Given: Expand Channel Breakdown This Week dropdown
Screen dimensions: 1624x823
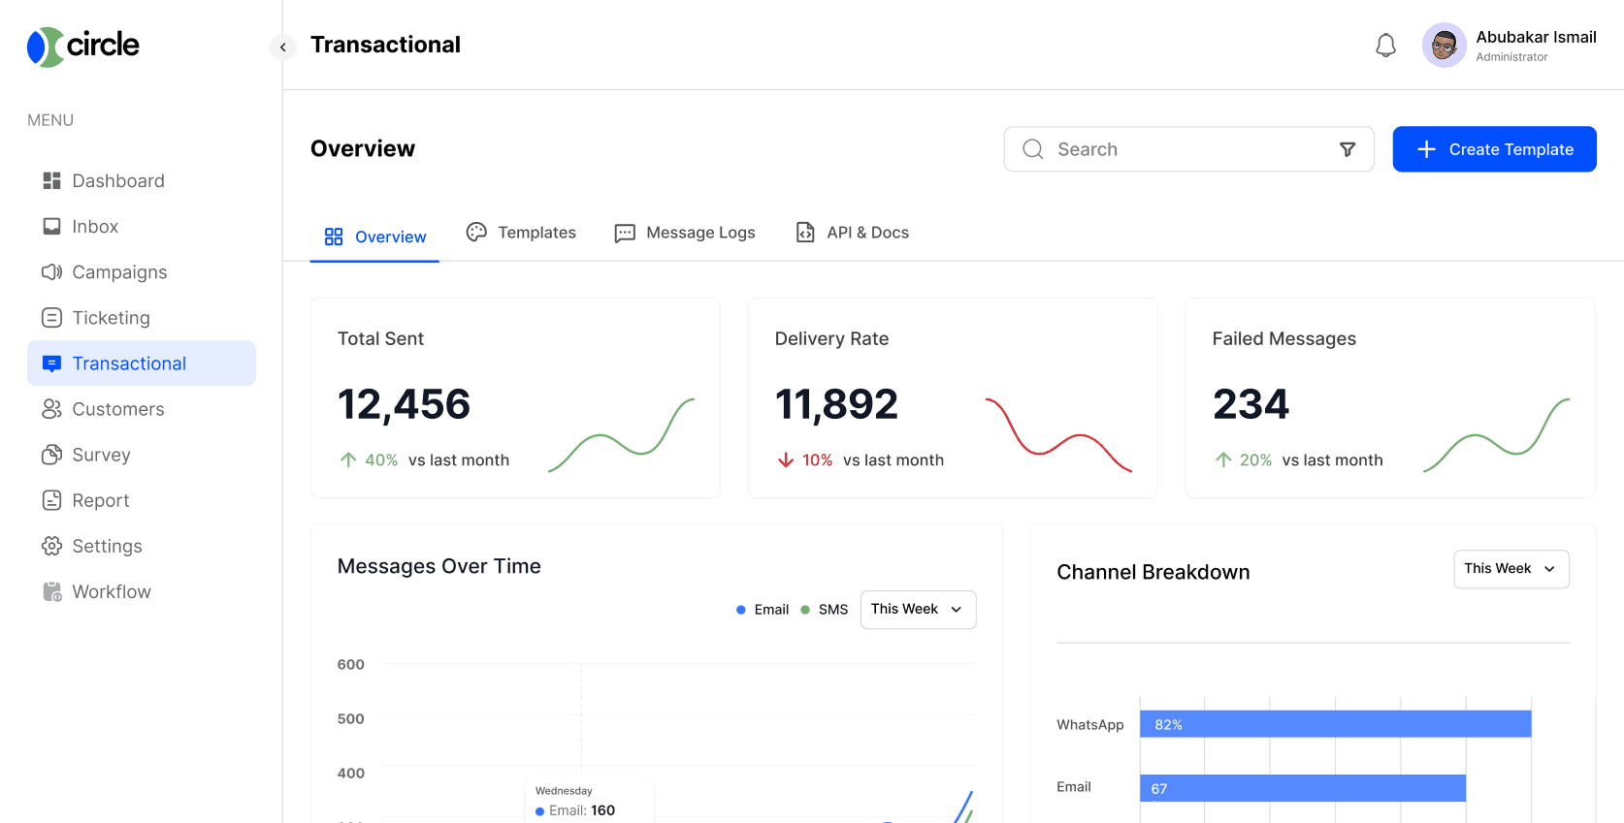Looking at the screenshot, I should click(x=1510, y=569).
